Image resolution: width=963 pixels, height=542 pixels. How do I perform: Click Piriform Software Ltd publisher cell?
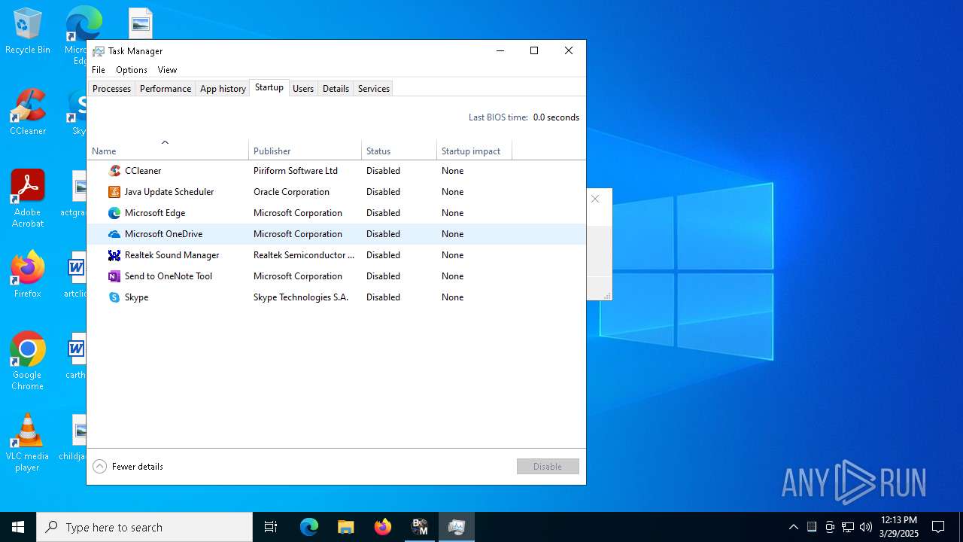click(x=296, y=171)
